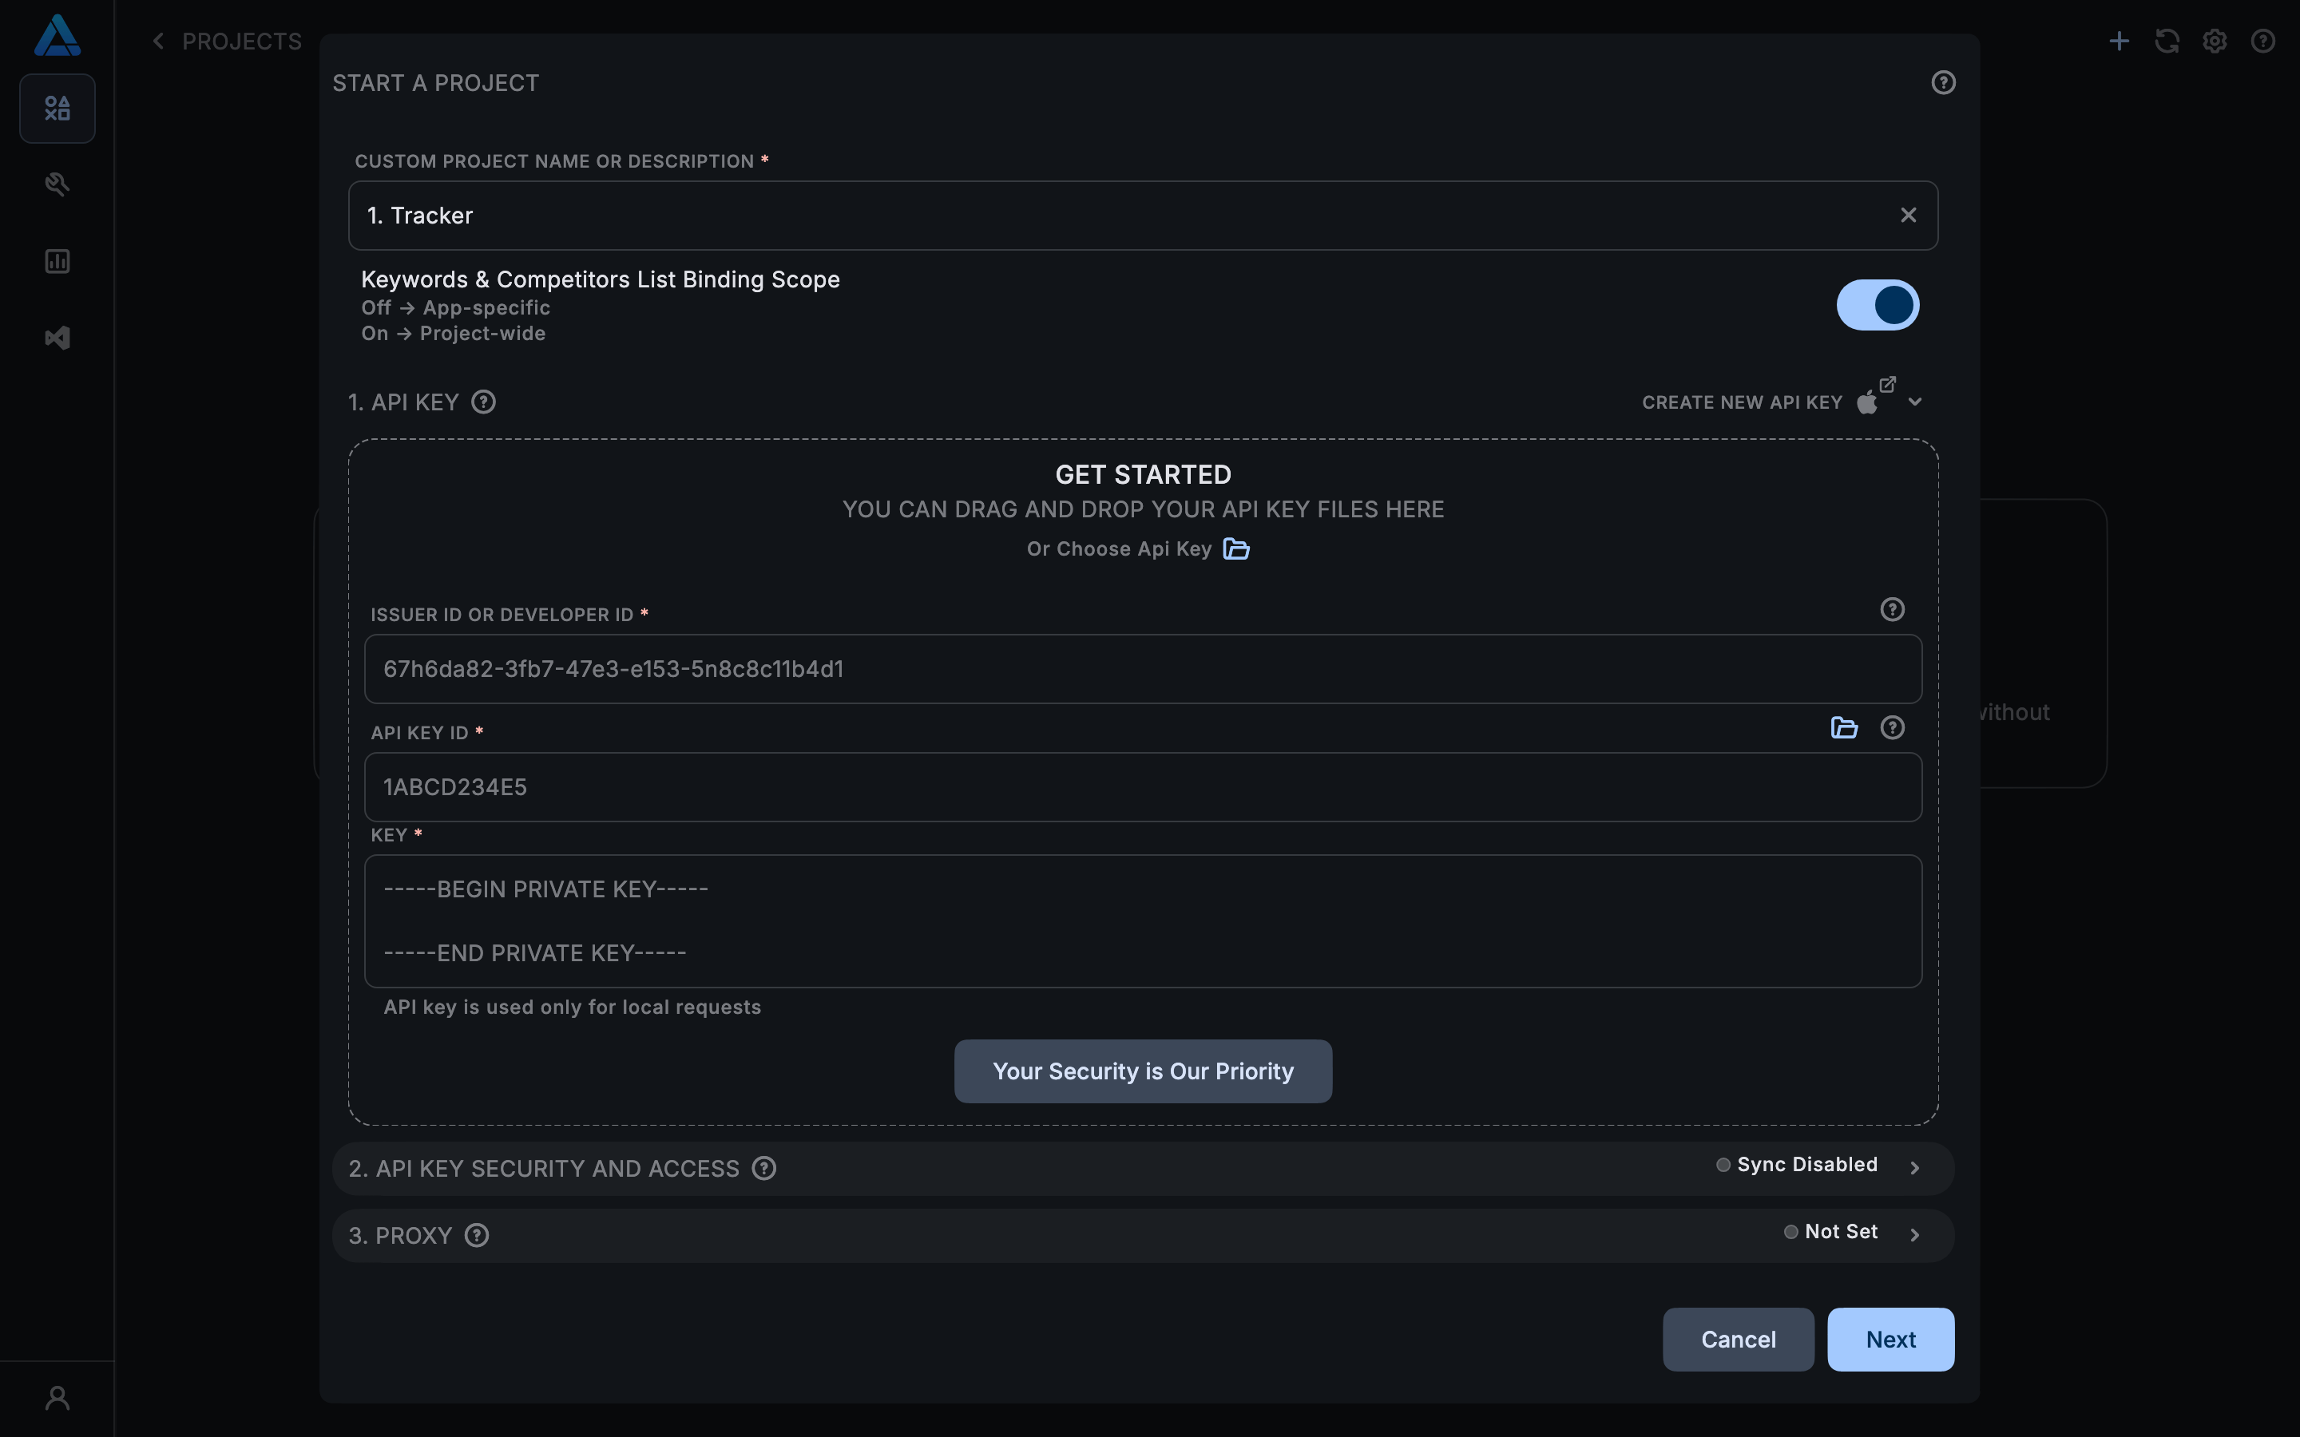The image size is (2300, 1437).
Task: Click the clear X in project name field
Action: [x=1907, y=216]
